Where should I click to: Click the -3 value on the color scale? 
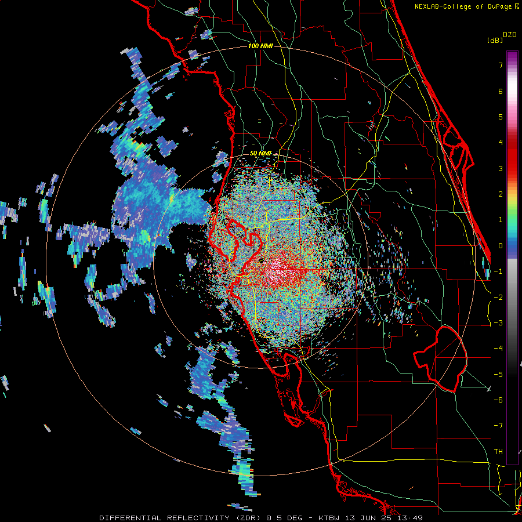pos(498,323)
